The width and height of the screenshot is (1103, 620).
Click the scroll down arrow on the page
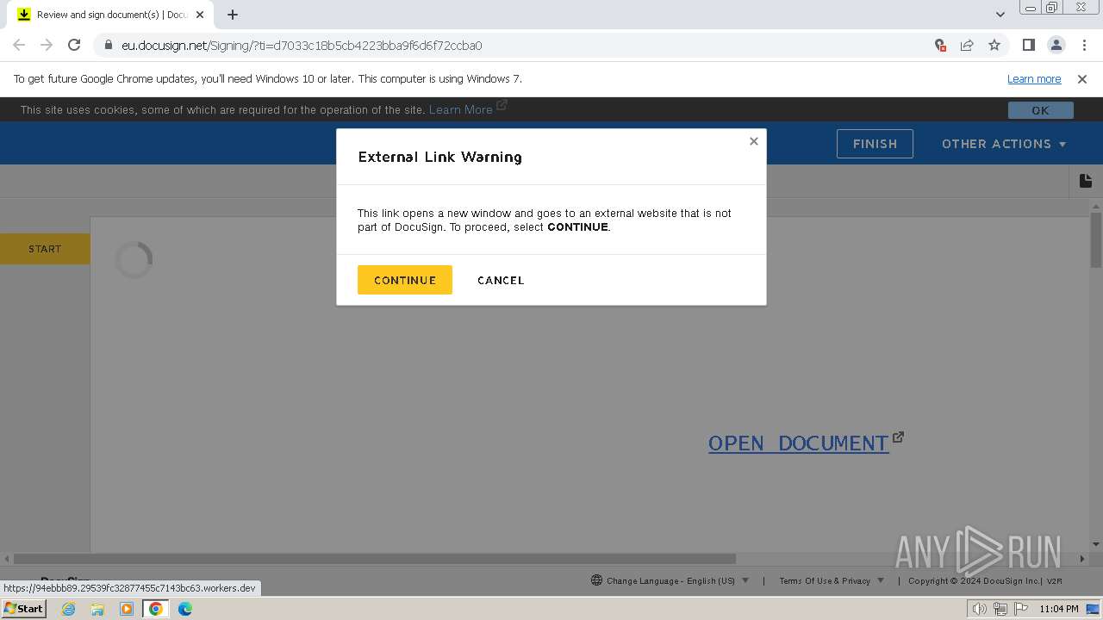click(x=1096, y=544)
